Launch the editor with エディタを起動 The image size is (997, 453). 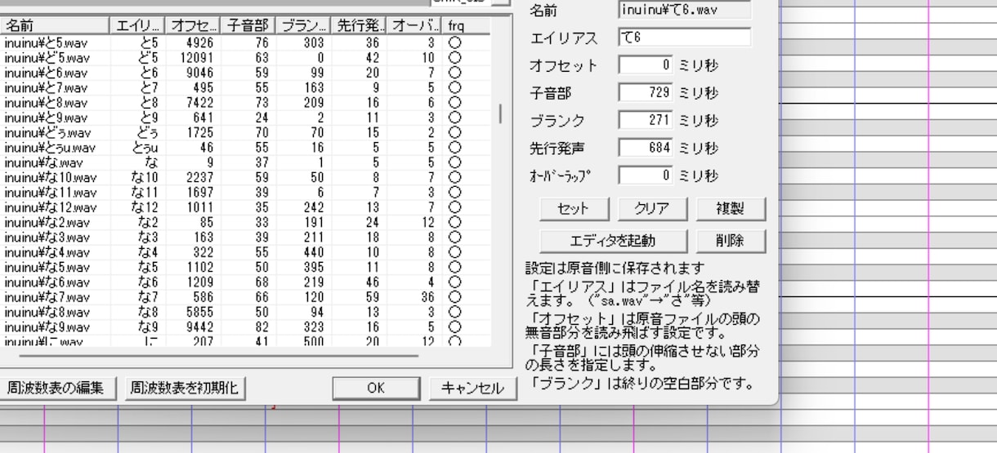(x=613, y=241)
